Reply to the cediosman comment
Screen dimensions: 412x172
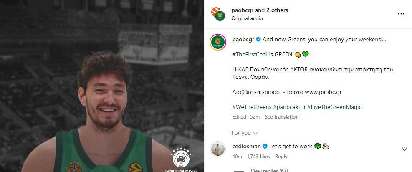pos(281,157)
